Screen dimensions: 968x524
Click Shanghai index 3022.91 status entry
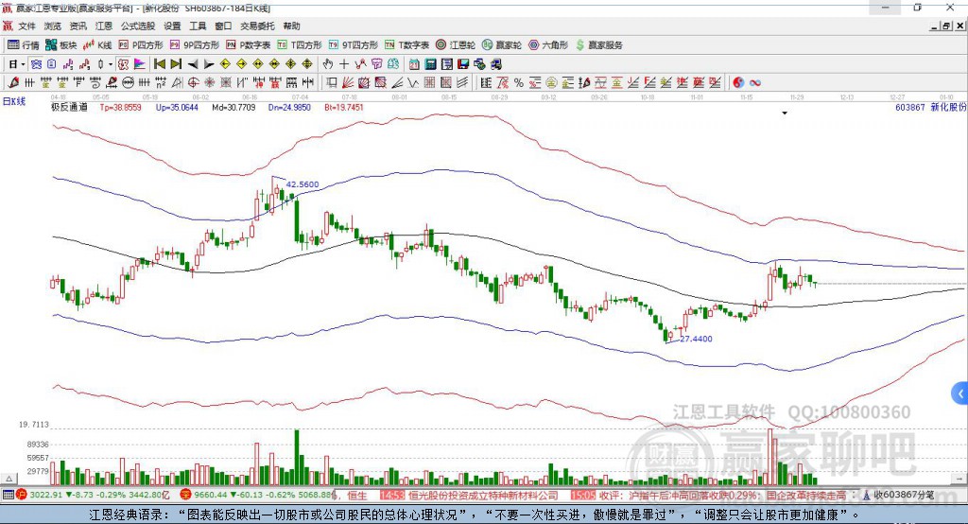[x=93, y=495]
